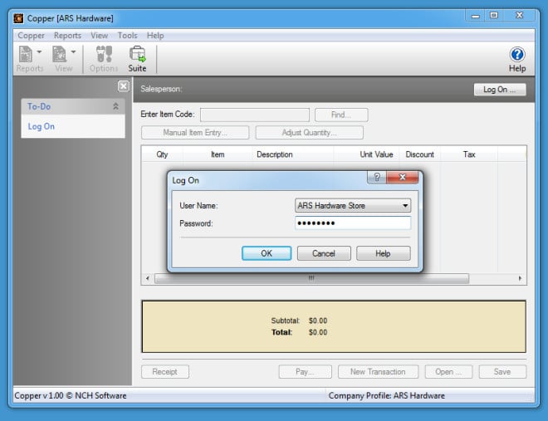Image resolution: width=548 pixels, height=421 pixels.
Task: Click the Password field in Log On dialog
Action: pos(353,223)
